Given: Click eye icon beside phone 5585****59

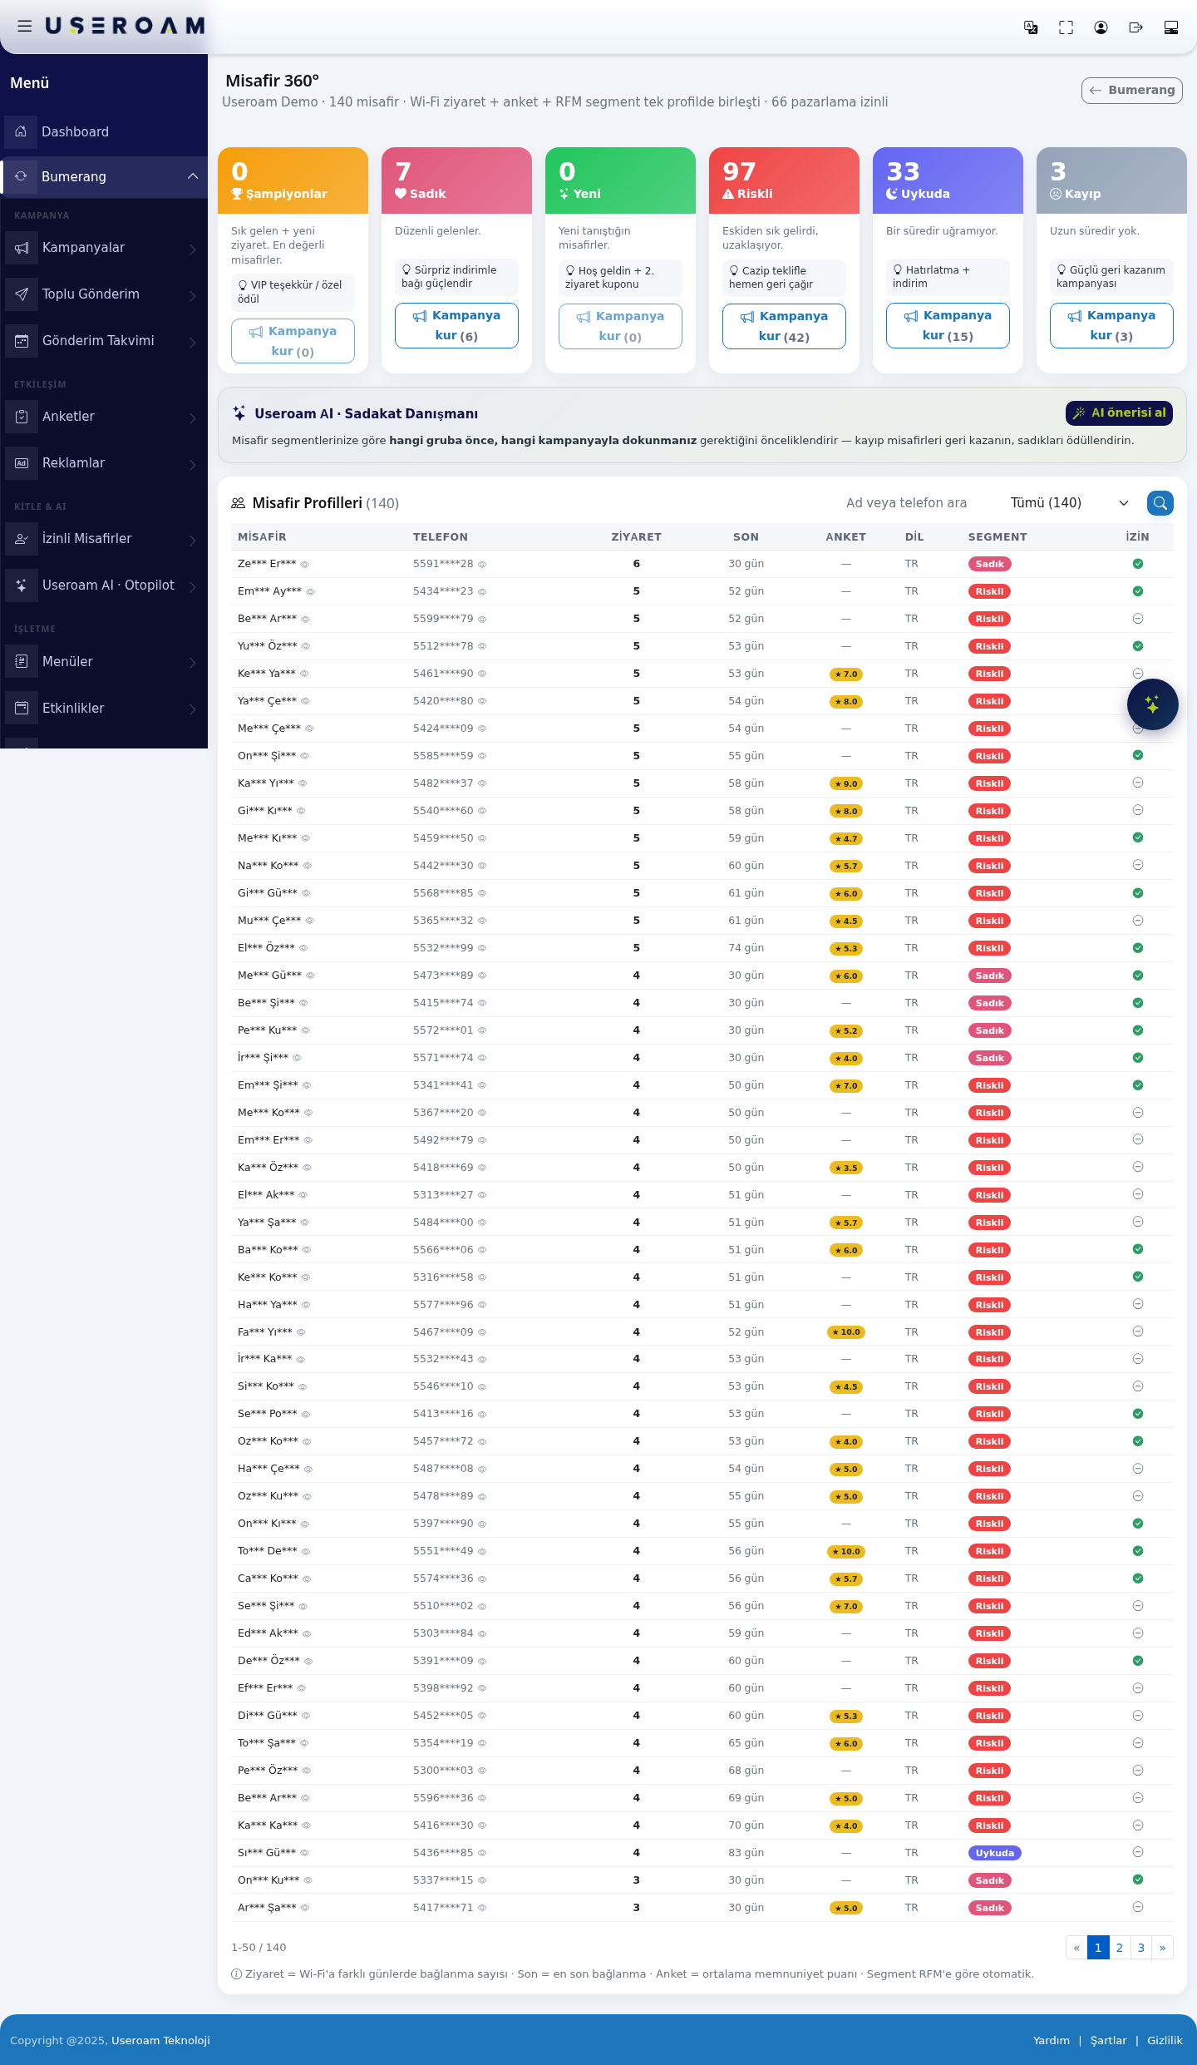Looking at the screenshot, I should tap(482, 757).
